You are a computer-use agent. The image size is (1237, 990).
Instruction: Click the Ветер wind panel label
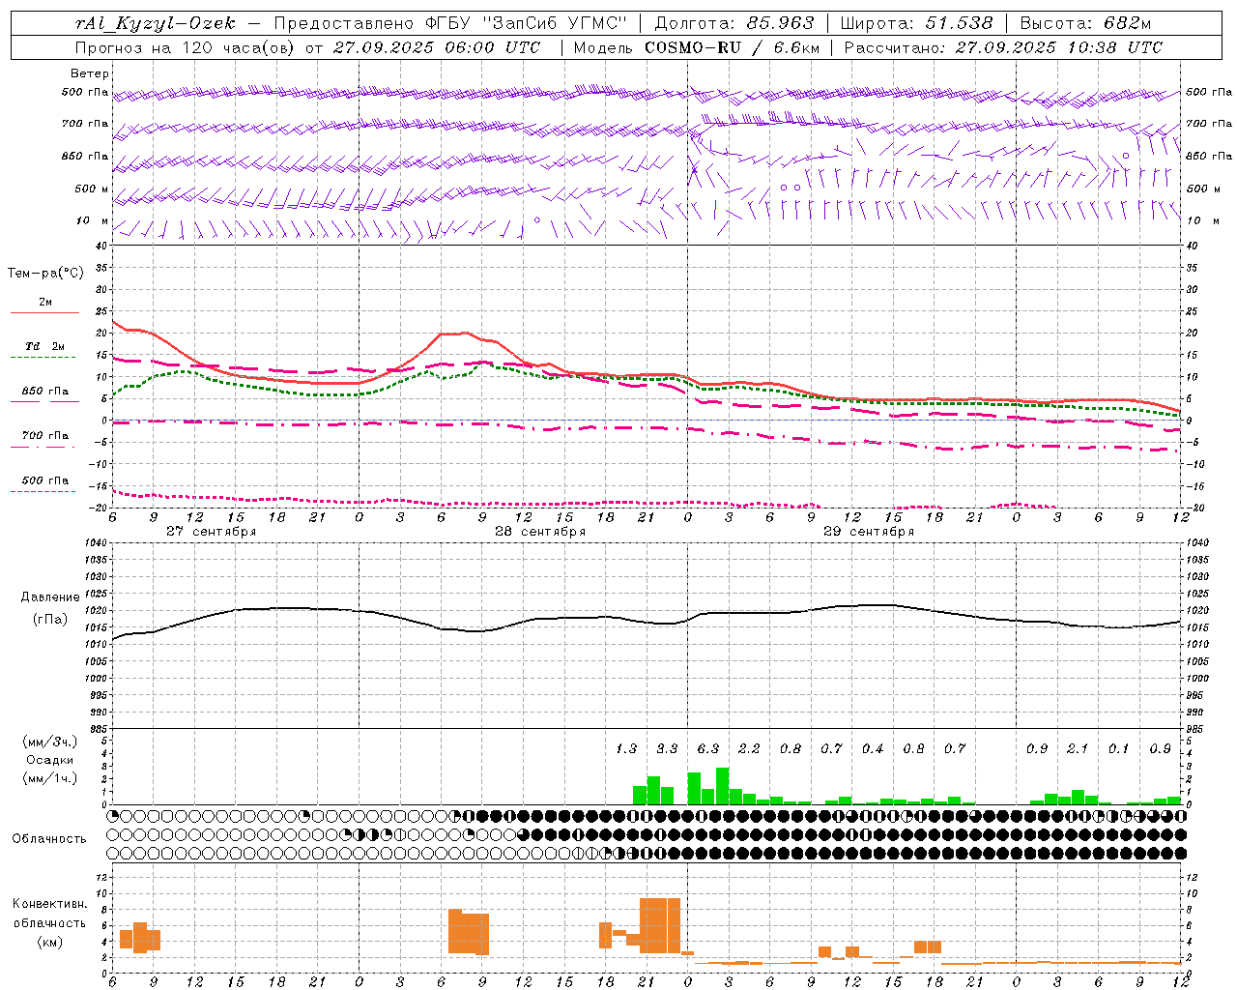click(x=89, y=73)
